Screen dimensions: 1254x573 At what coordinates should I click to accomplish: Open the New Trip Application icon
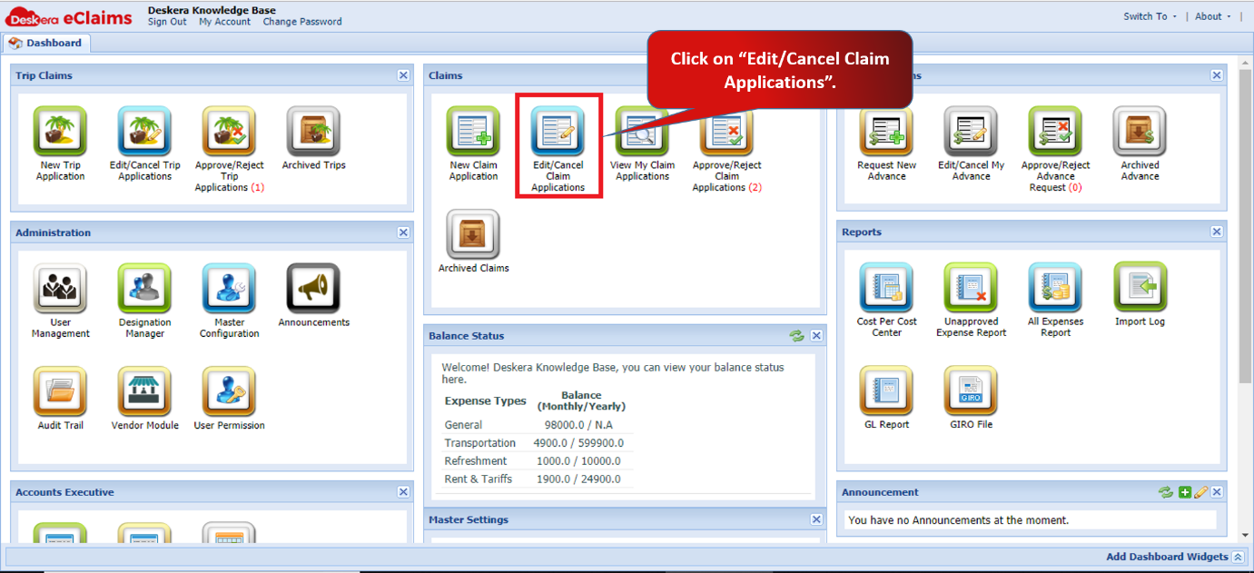point(60,133)
